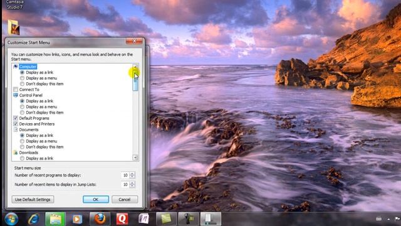Open the Action Center flag icon

(x=397, y=219)
